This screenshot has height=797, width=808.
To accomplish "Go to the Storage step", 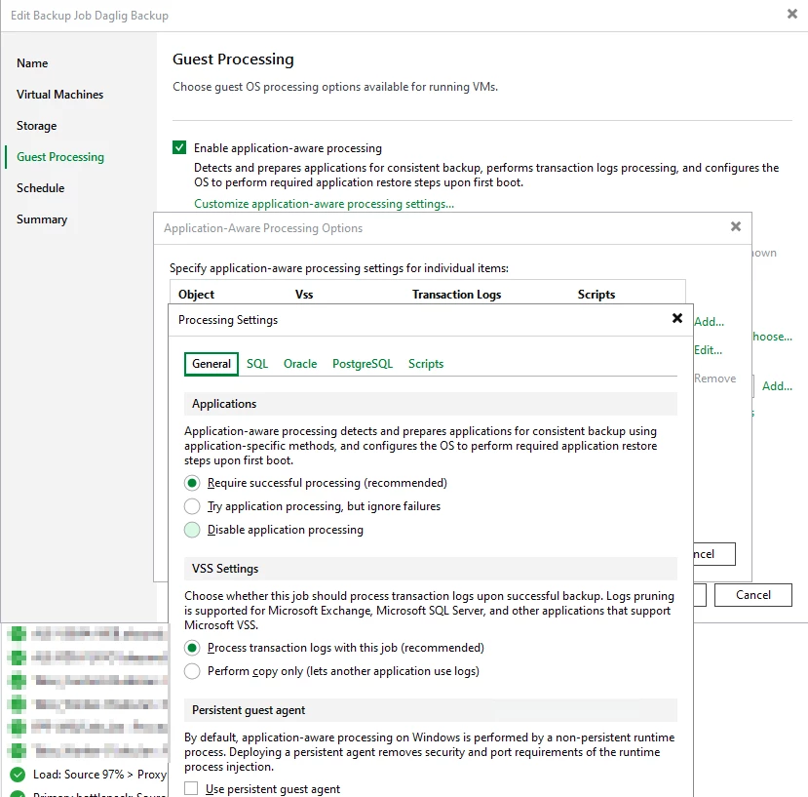I will click(37, 125).
